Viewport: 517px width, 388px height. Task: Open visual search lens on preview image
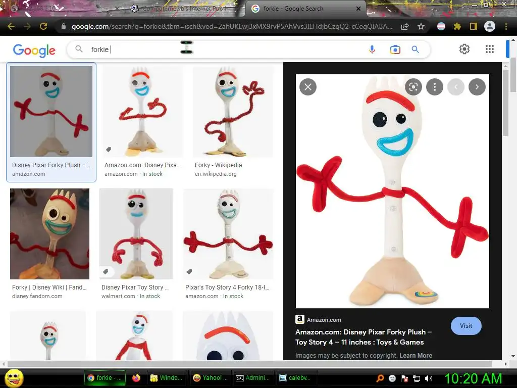[413, 87]
